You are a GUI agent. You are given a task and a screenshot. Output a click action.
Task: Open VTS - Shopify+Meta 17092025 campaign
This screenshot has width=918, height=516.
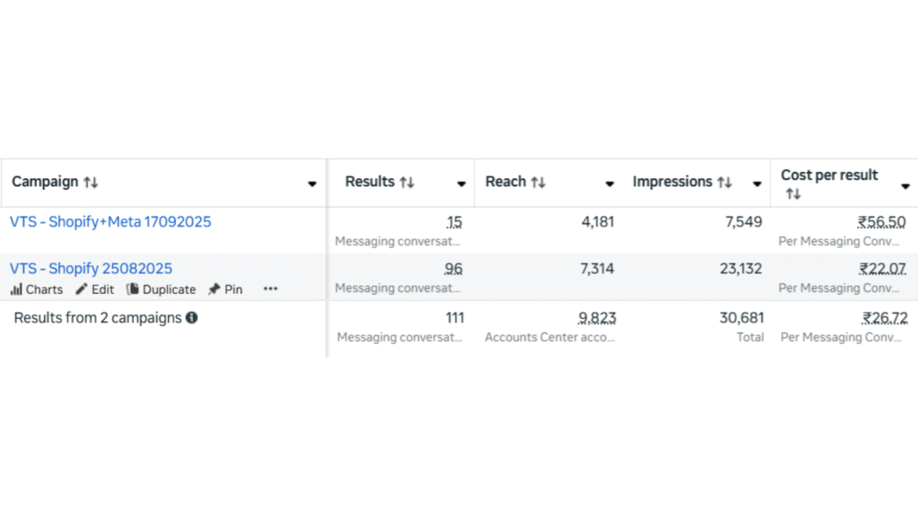pos(110,221)
